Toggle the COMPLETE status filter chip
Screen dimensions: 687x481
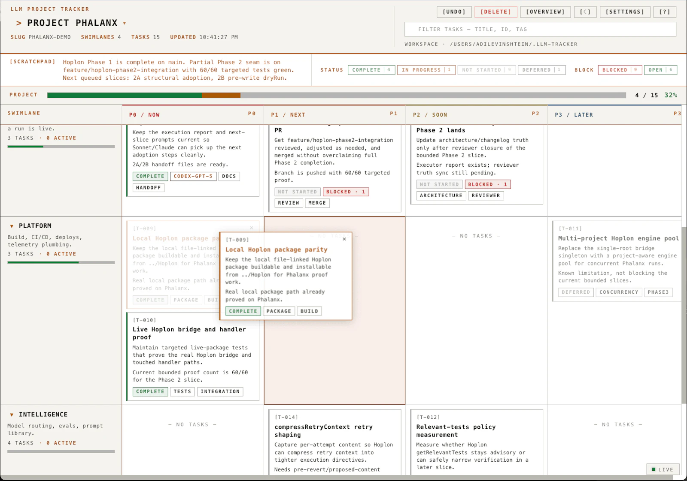371,69
